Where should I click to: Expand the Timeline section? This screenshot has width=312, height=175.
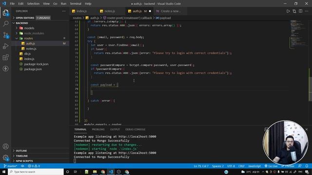point(40,156)
